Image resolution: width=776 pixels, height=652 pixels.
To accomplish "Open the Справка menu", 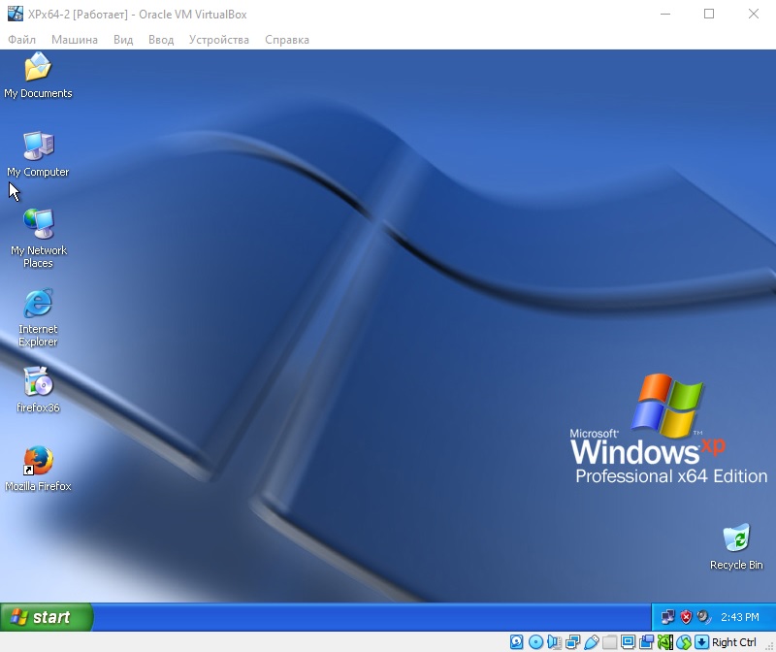I will pyautogui.click(x=286, y=40).
